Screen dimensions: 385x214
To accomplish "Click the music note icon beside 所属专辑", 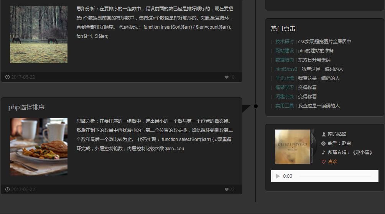I will [x=324, y=152].
